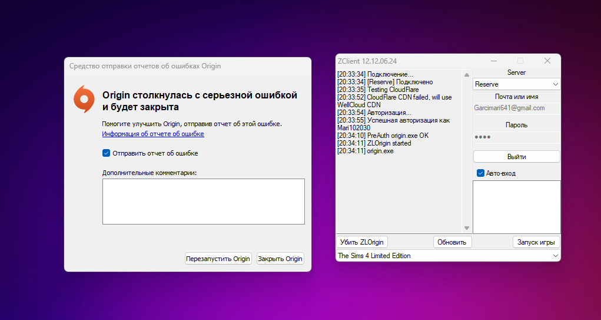Toggle the 'Авто-вход' checkbox

point(481,173)
